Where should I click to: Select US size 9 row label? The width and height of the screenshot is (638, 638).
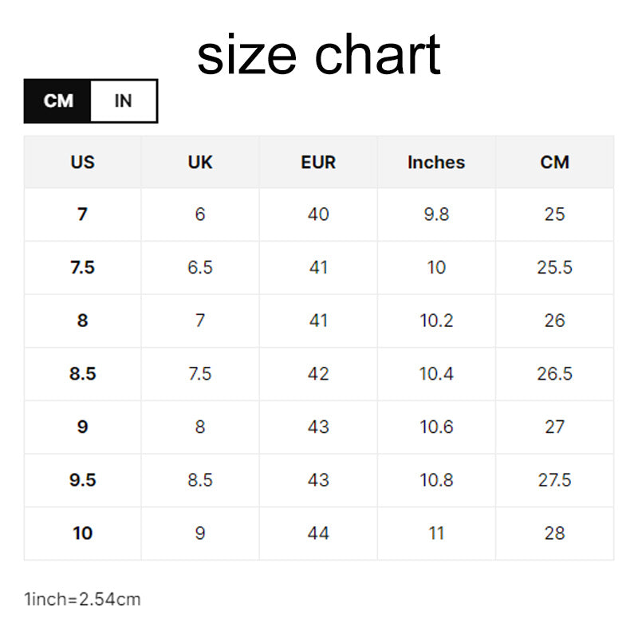(x=83, y=427)
